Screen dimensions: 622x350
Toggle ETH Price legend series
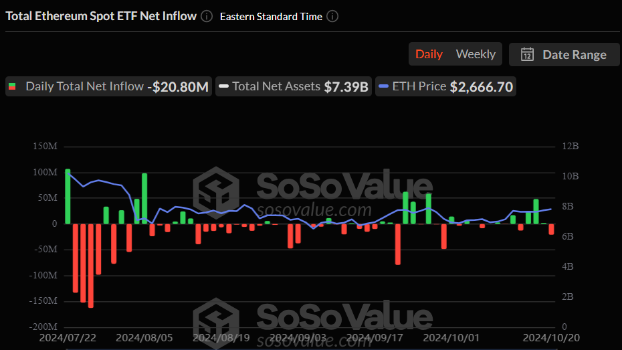click(x=445, y=86)
